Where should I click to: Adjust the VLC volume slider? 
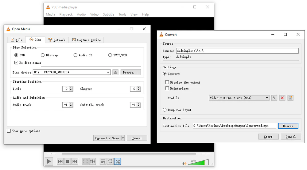pos(198,163)
